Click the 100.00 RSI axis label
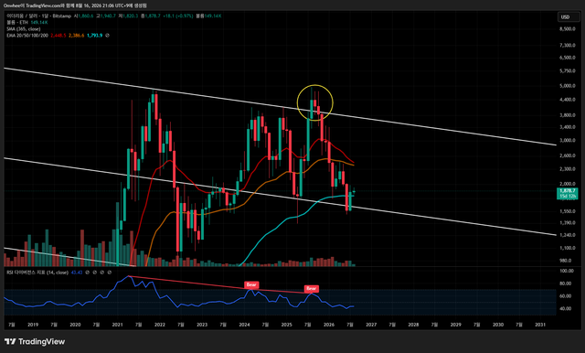 pyautogui.click(x=567, y=271)
